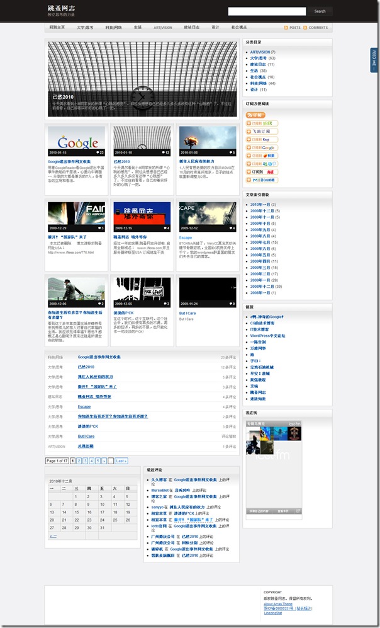This screenshot has width=380, height=628.
Task: Open the WordPress中文论坛 blogroll link
Action: [x=267, y=336]
